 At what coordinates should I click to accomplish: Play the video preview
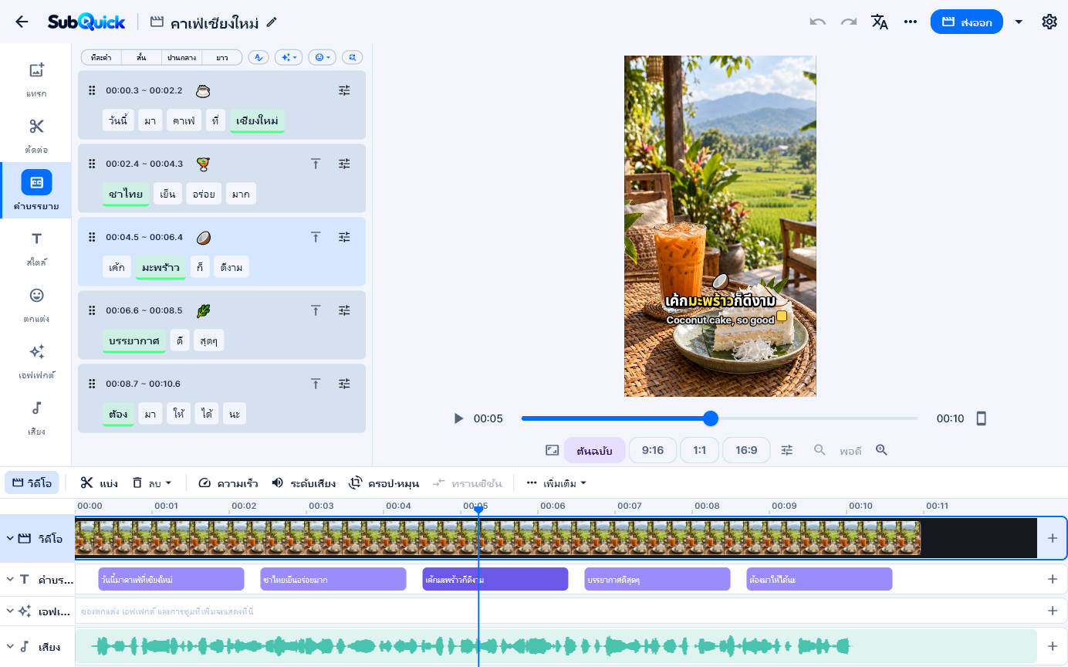pos(458,418)
